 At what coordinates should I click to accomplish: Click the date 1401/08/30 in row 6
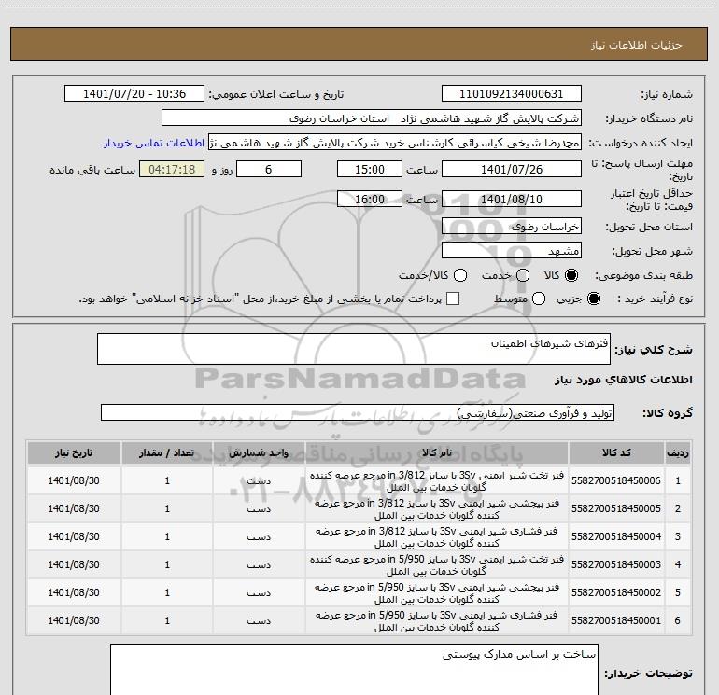[x=74, y=620]
